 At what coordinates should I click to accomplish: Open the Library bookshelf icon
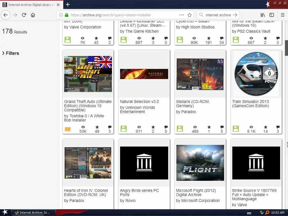263,15
